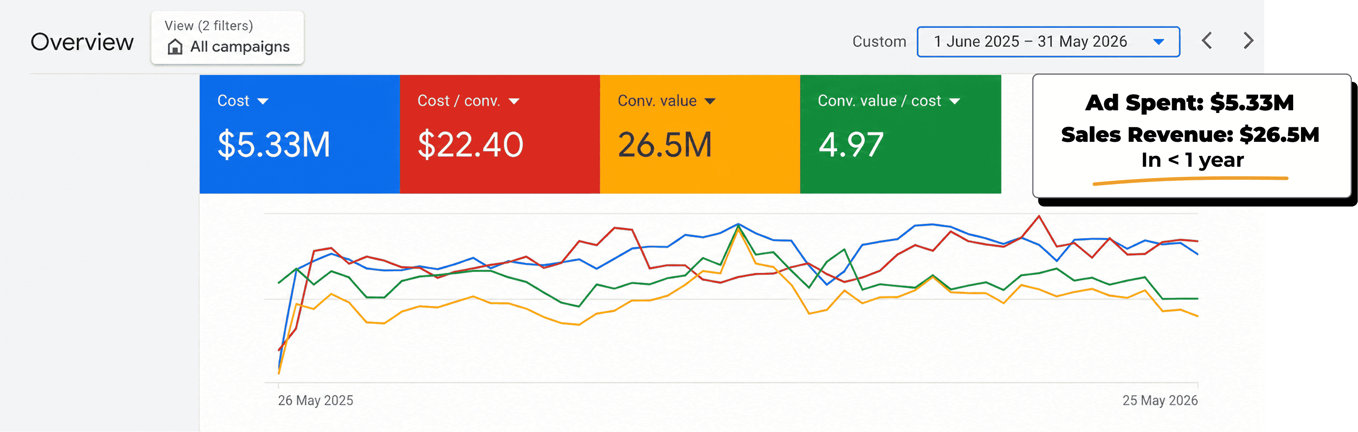Open the View (2 filters) selector
The width and height of the screenshot is (1358, 432).
[227, 38]
